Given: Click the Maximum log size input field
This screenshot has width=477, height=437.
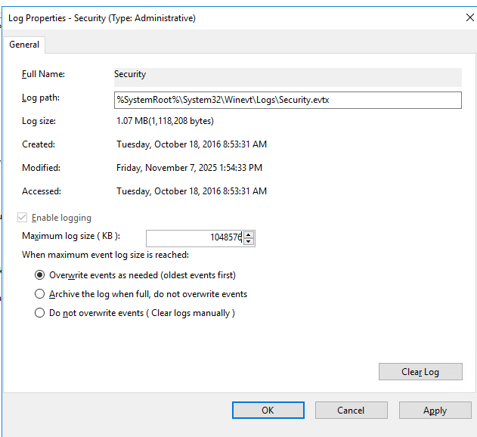Looking at the screenshot, I should 194,237.
